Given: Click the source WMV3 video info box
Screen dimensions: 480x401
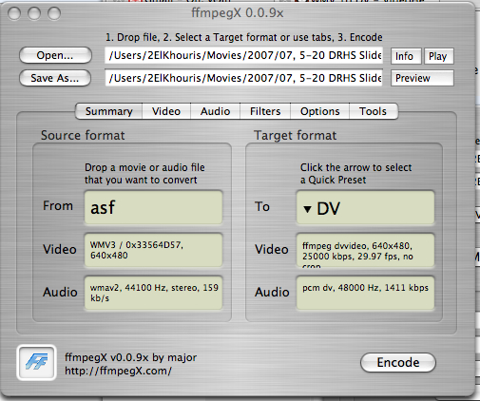Looking at the screenshot, I should click(153, 250).
